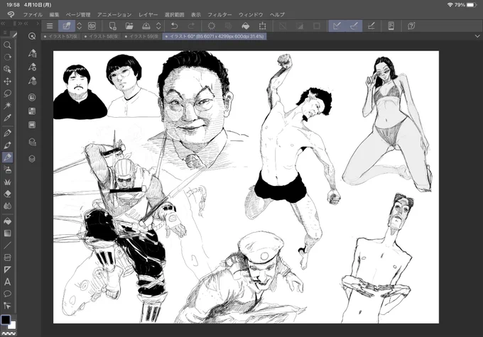Select the Airbrush tool

pos(7,170)
